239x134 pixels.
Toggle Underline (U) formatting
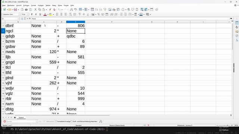pos(40,14)
